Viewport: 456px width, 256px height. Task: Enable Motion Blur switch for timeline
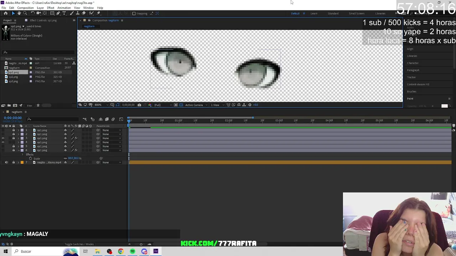click(113, 119)
